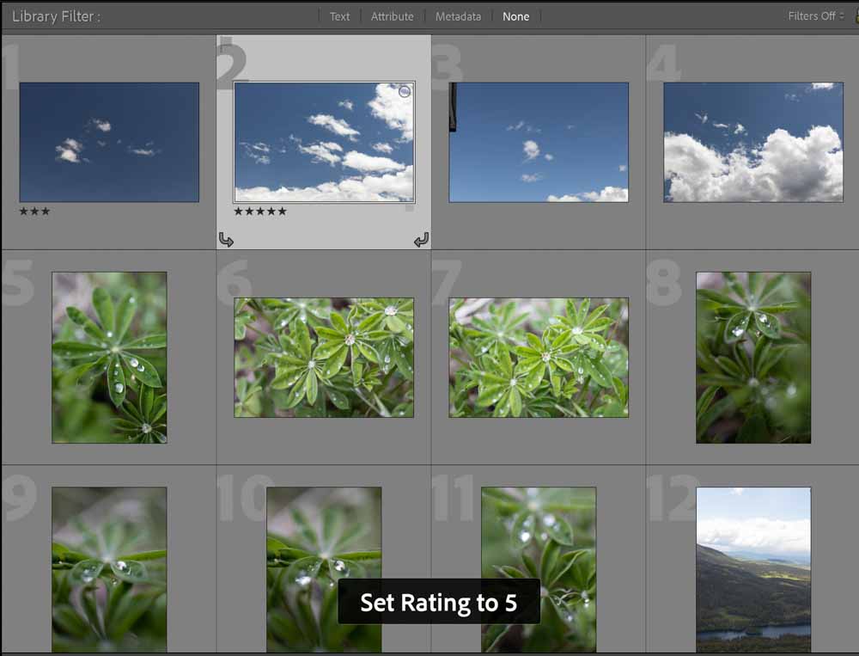Select horizontal lupine leaves photo in cell 6
Viewport: 859px width, 656px height.
325,358
